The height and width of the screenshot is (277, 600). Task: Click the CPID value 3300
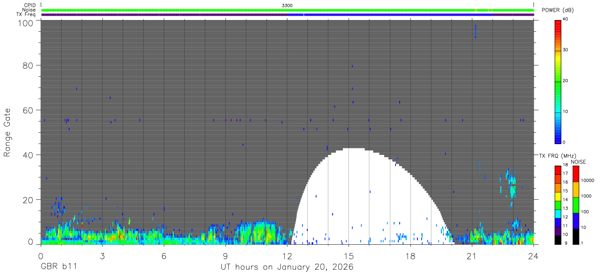click(287, 5)
